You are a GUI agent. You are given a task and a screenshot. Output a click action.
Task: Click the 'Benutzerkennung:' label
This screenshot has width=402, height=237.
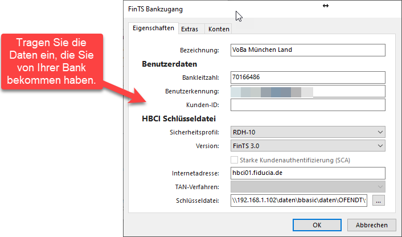(192, 91)
